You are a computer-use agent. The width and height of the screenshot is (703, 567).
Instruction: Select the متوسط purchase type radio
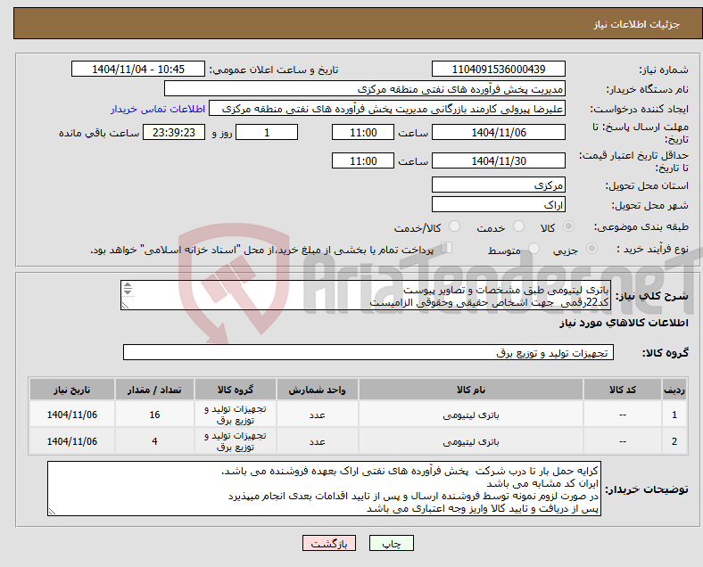533,249
